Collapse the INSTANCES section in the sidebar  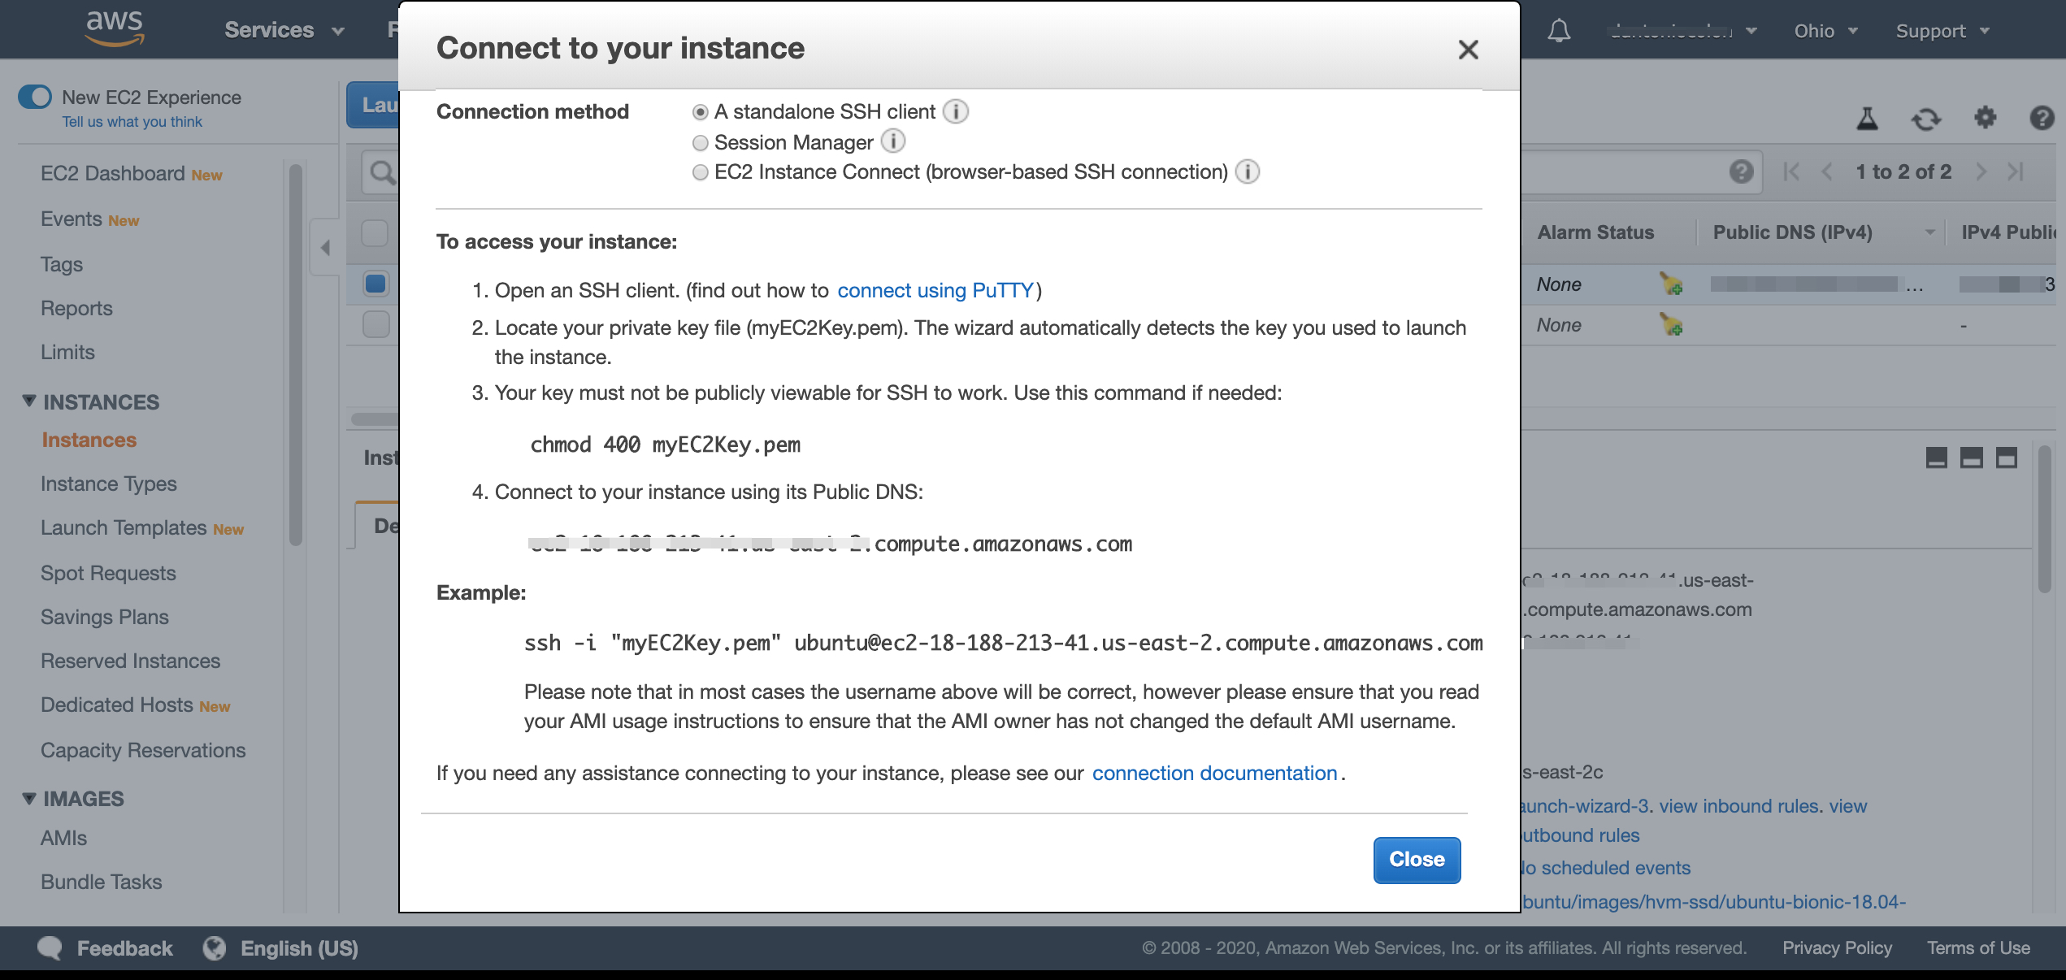[28, 400]
